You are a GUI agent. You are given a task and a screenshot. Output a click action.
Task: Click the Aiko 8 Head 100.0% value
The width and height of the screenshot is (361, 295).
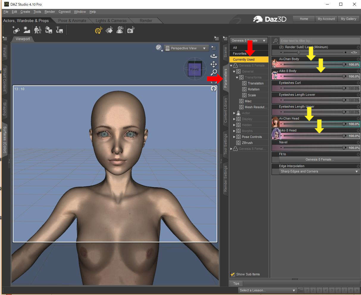coord(354,136)
